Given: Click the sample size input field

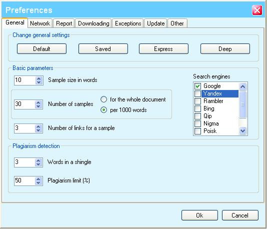Looking at the screenshot, I should (25, 80).
